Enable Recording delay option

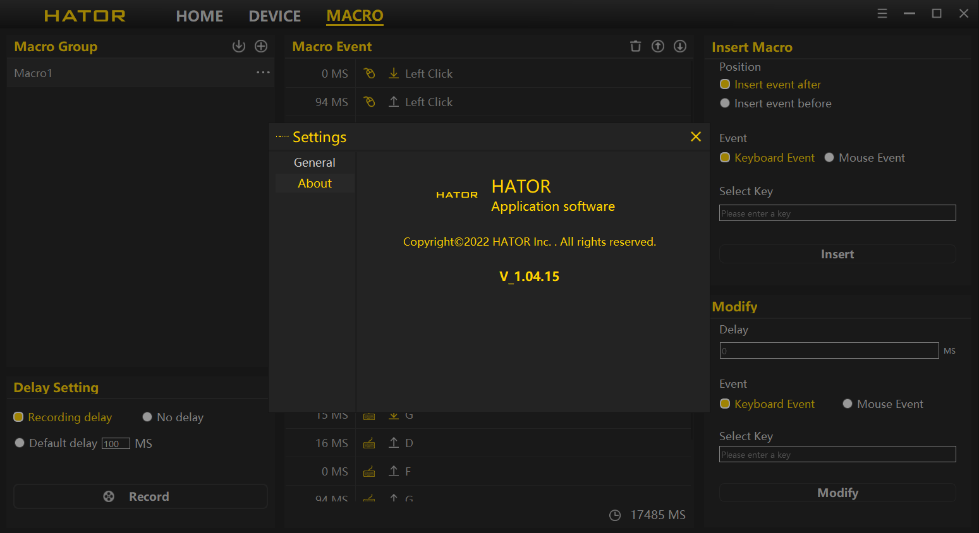pyautogui.click(x=63, y=417)
